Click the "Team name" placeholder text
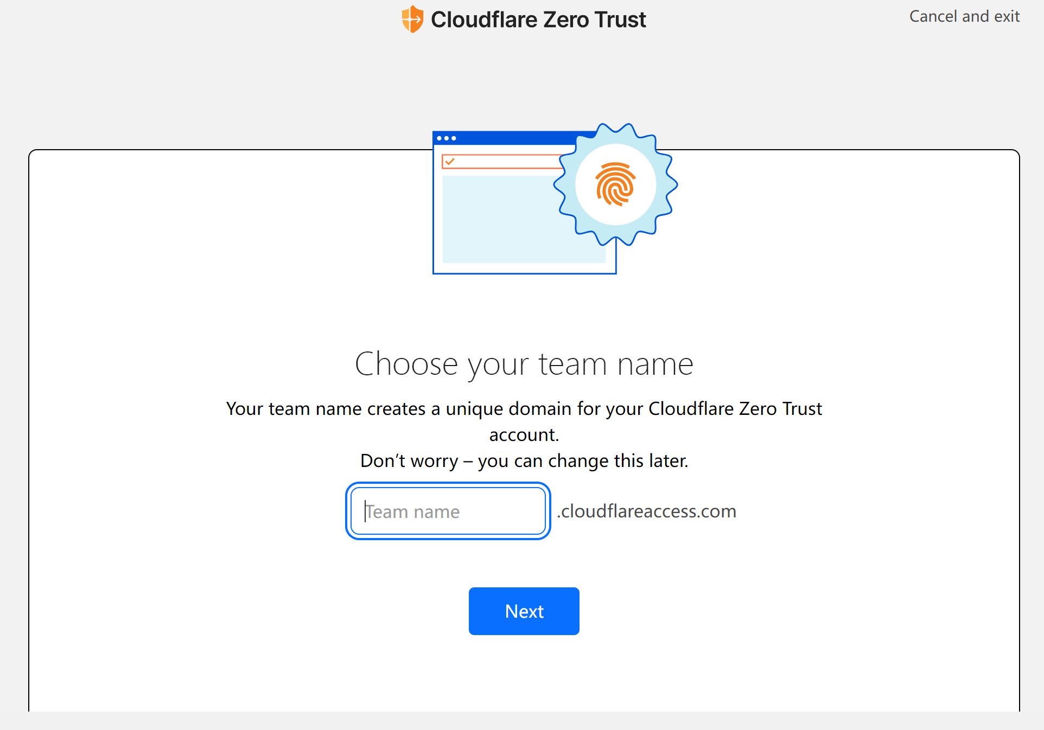The height and width of the screenshot is (730, 1044). pos(413,511)
